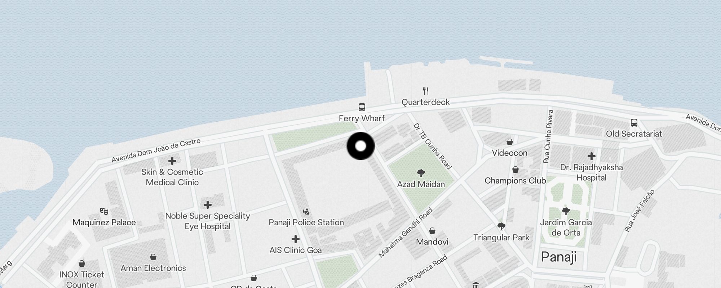Open the Azad Maidan park tree icon
Viewport: 721px width, 288px height.
tap(421, 173)
